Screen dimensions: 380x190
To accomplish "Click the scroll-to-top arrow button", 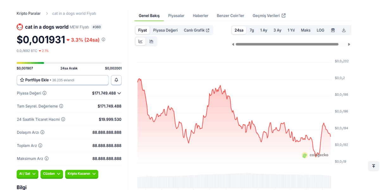I will [x=373, y=166].
